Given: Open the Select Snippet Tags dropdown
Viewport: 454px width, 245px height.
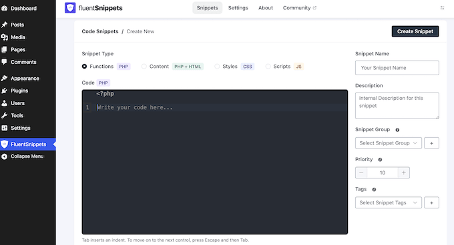Looking at the screenshot, I should pyautogui.click(x=389, y=202).
